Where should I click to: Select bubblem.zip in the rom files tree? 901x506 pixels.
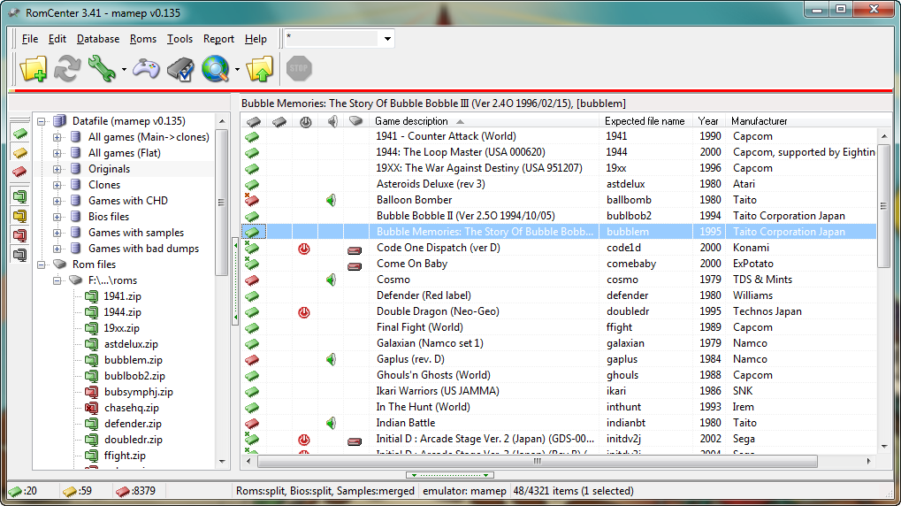click(x=133, y=360)
